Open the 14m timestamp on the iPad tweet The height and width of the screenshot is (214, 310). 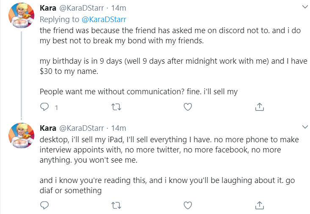(x=119, y=128)
